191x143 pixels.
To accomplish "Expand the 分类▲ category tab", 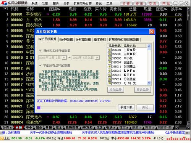I will coord(7,127).
